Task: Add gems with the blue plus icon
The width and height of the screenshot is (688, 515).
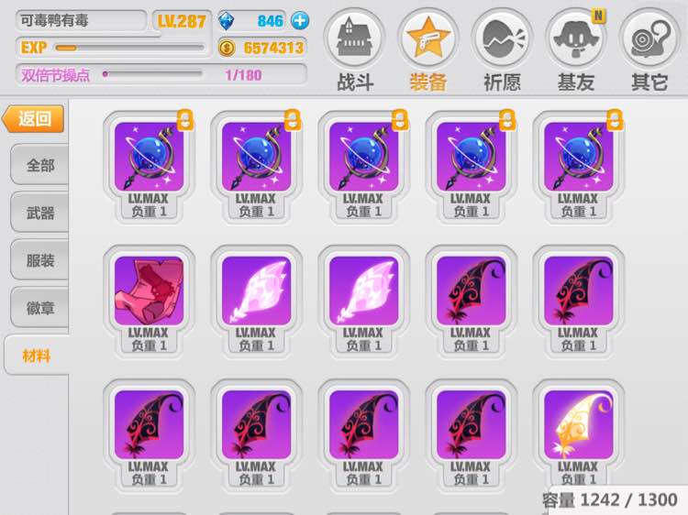Action: [x=300, y=20]
